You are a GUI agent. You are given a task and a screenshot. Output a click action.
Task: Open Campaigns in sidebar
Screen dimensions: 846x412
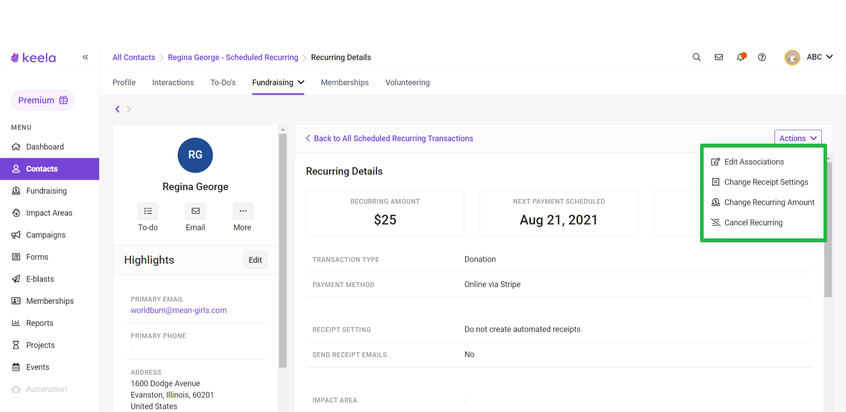point(49,235)
